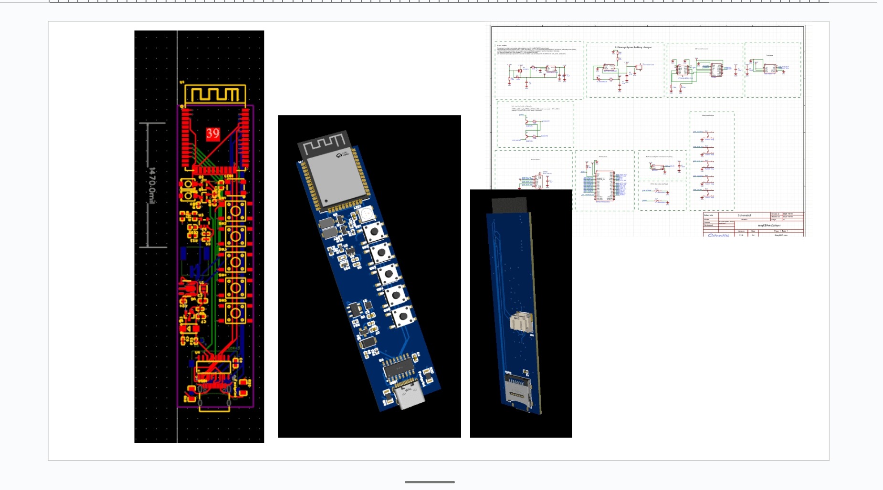
Task: Toggle the ESP32 reset button symbol in the schematic
Action: tap(657, 201)
